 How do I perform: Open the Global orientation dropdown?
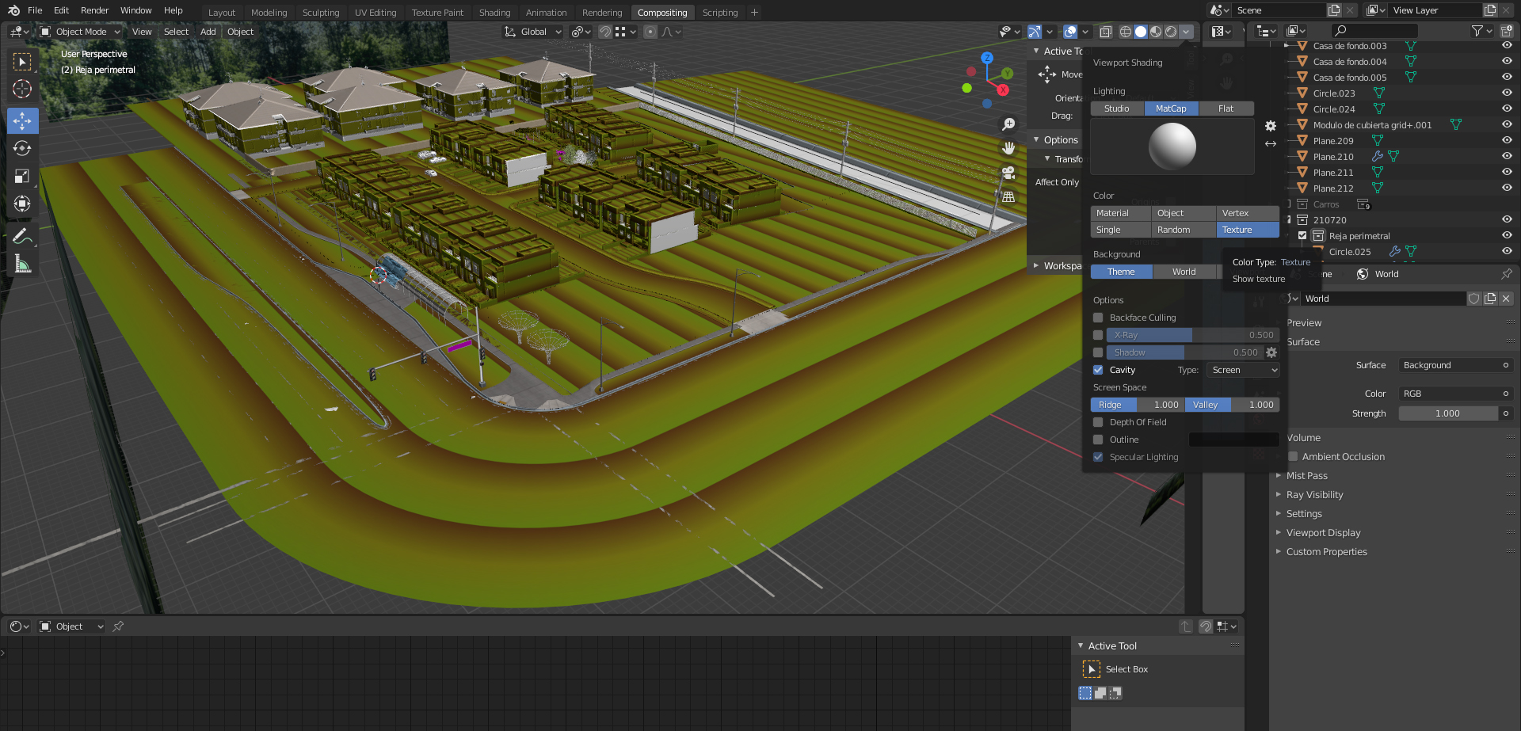(532, 32)
